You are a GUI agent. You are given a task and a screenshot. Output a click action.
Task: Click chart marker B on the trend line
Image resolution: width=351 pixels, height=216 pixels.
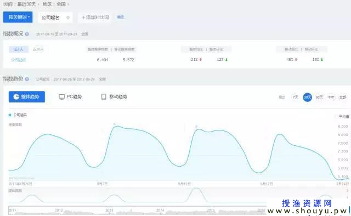[x=196, y=127]
